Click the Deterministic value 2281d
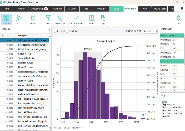This screenshot has height=131, width=185. 175,40
